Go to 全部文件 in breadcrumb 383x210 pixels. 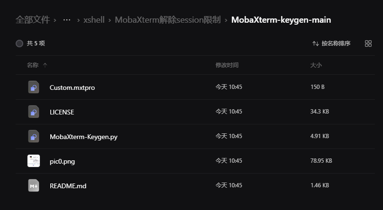click(33, 20)
